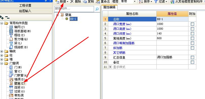
Task: Click the 属性名称 column header
Action: (x=132, y=14)
